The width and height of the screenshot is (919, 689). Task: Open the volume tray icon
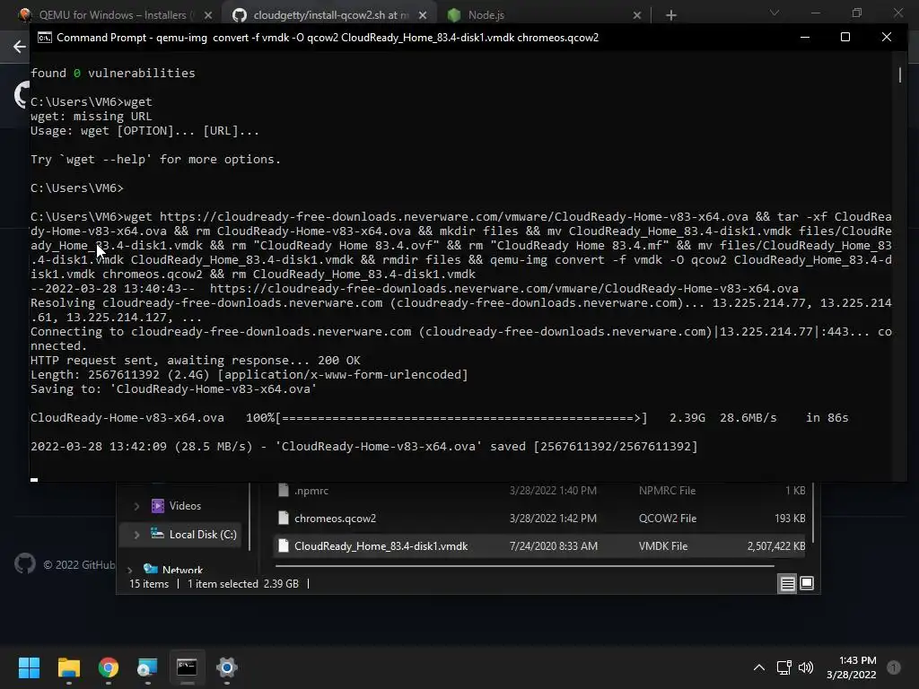pos(806,667)
